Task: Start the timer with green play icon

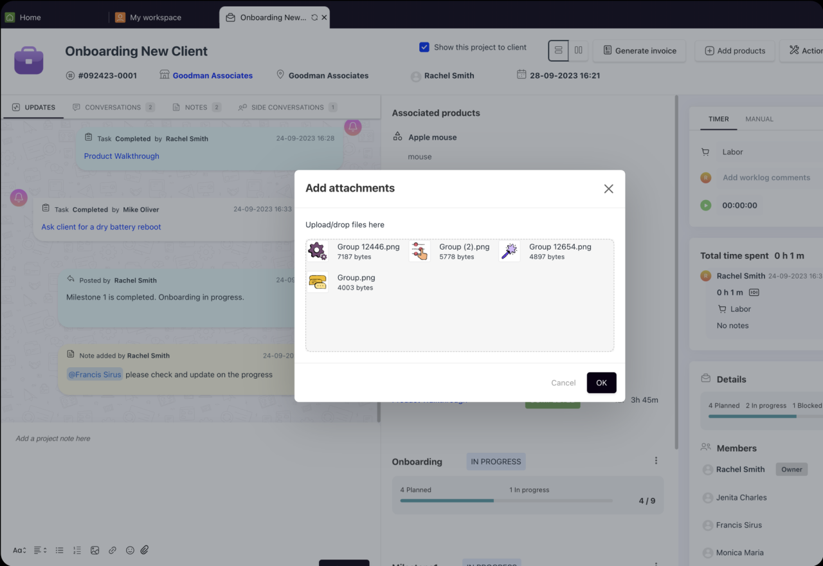Action: coord(706,205)
